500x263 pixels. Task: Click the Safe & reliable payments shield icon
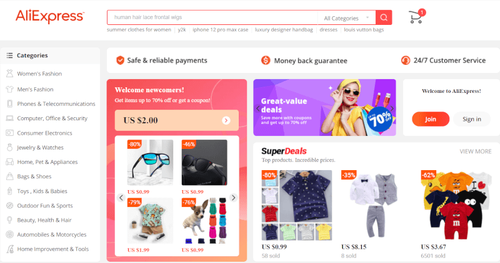point(120,60)
